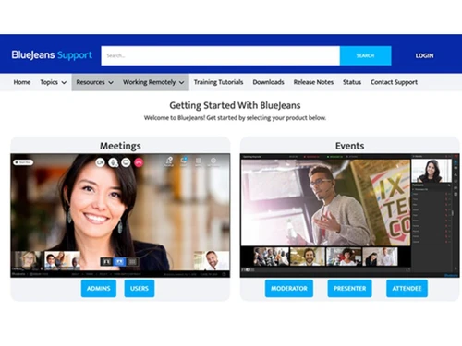Image resolution: width=462 pixels, height=346 pixels.
Task: Click the red hang-up icon in Meetings preview
Action: coord(139,162)
